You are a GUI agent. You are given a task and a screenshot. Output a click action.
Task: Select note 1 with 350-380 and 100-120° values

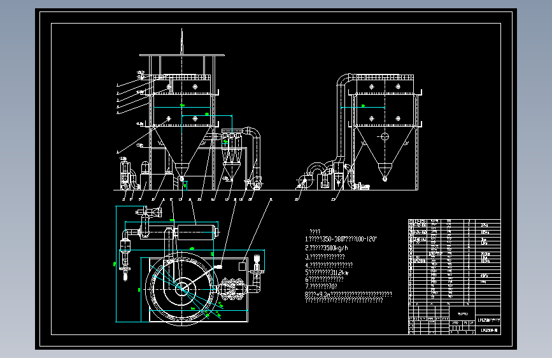pyautogui.click(x=341, y=240)
